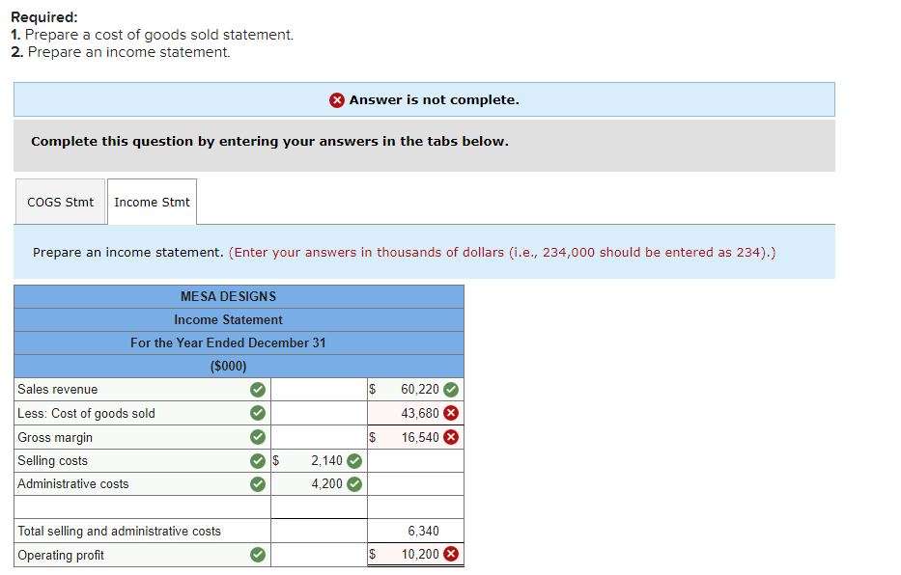This screenshot has width=901, height=575.
Task: Open the COGS Stmt tab
Action: click(60, 202)
